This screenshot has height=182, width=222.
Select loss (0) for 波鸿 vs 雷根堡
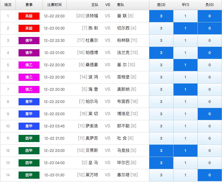(x=210, y=77)
